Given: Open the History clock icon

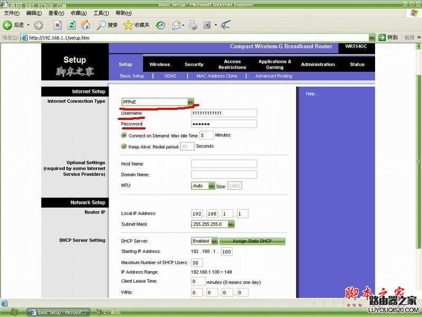Looking at the screenshot, I should tap(160, 25).
